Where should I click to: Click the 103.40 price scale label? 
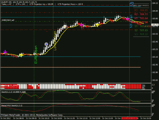155,42
